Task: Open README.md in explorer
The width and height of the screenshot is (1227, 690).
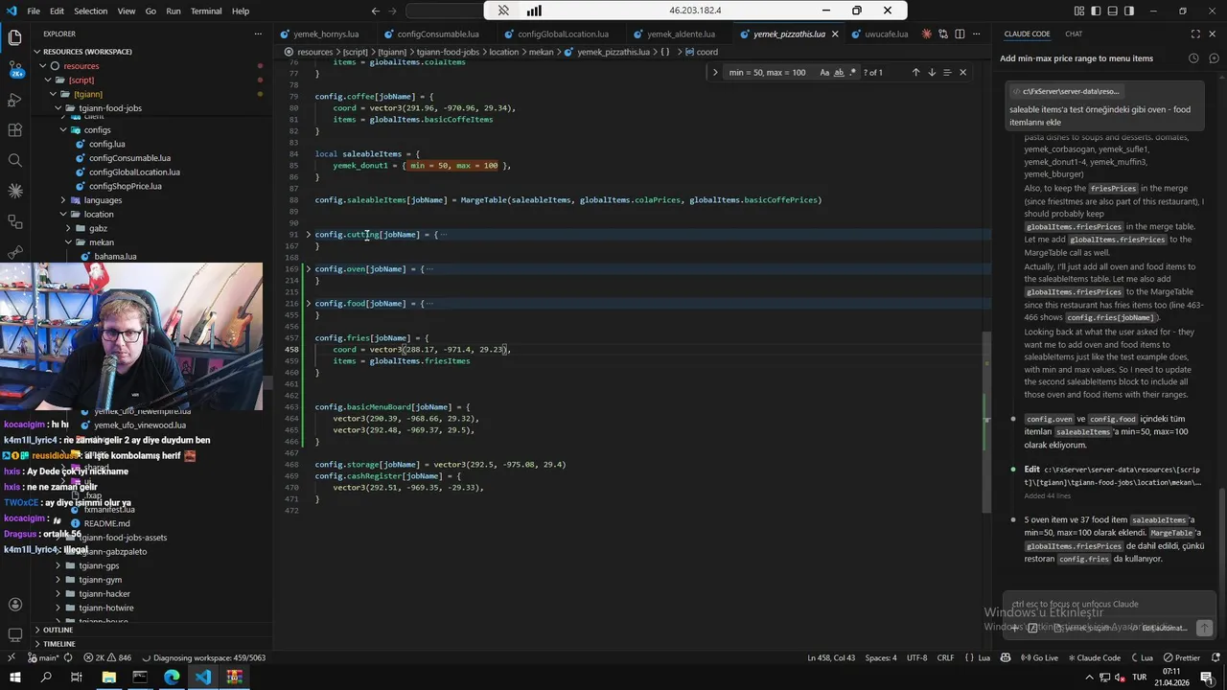Action: tap(106, 523)
